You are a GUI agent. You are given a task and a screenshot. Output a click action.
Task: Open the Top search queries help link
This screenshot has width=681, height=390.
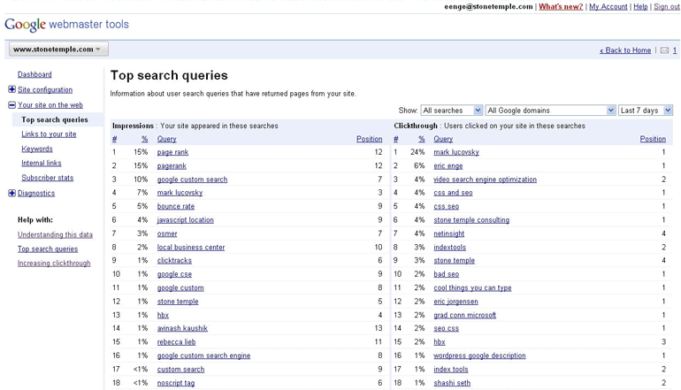(48, 249)
